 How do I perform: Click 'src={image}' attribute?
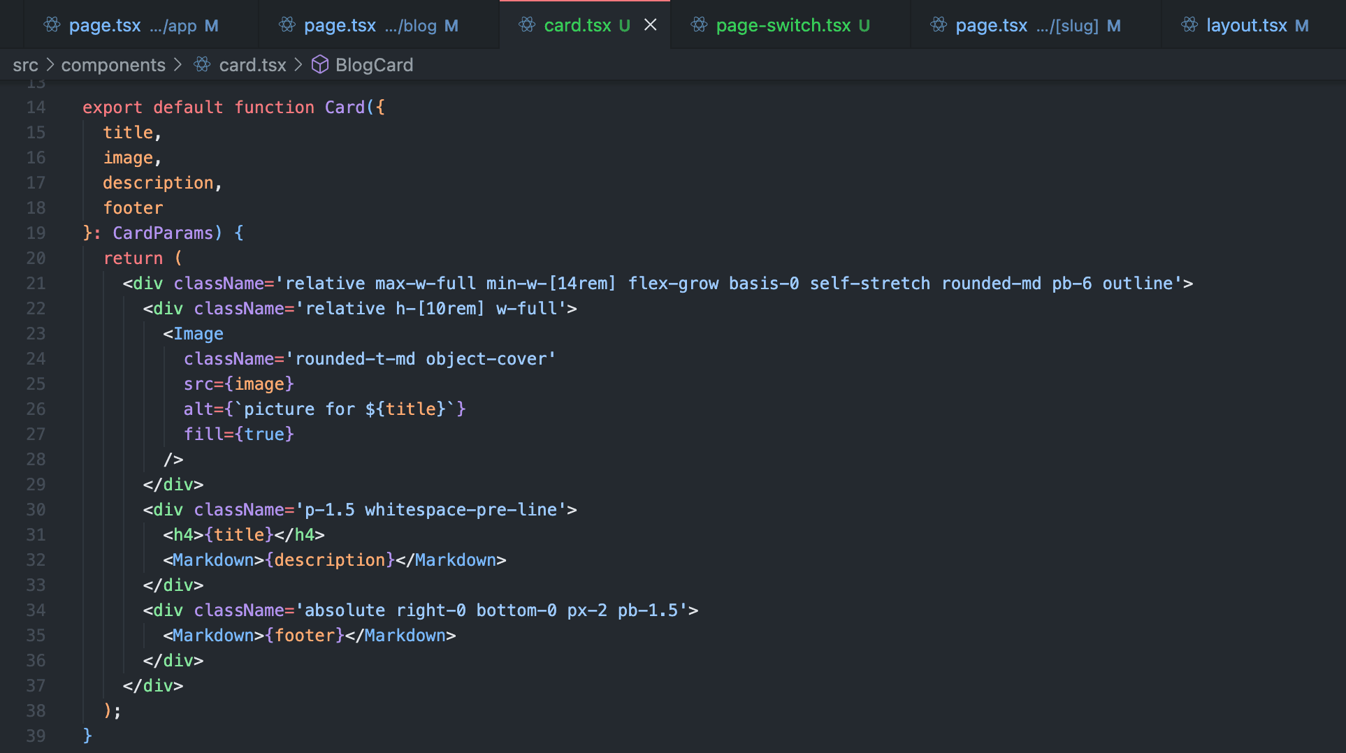(x=239, y=384)
